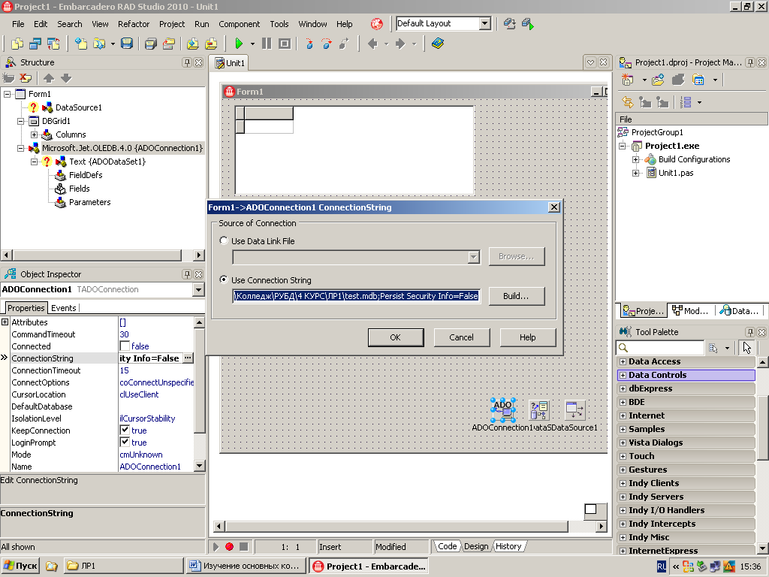Click the Remove file from project icon
Image resolution: width=769 pixels, height=577 pixels.
[x=211, y=44]
